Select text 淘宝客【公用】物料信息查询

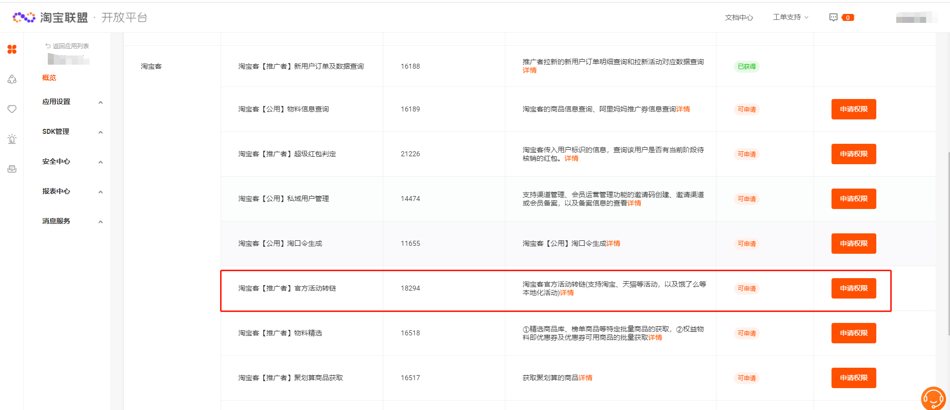coord(284,109)
